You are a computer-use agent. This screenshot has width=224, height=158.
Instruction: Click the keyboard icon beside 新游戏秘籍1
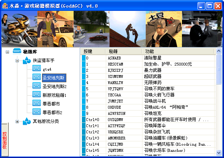37,95
